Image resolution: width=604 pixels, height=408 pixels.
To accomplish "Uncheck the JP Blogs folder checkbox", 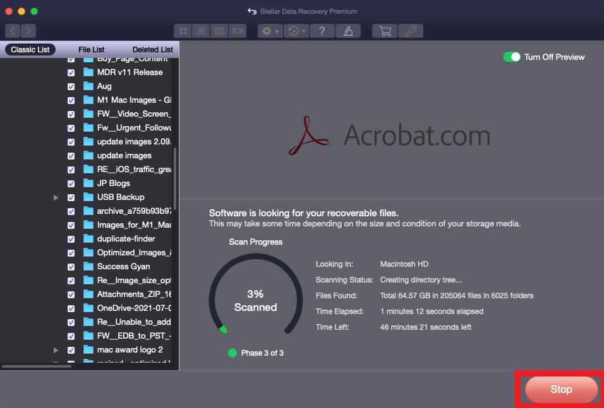I will pyautogui.click(x=71, y=184).
